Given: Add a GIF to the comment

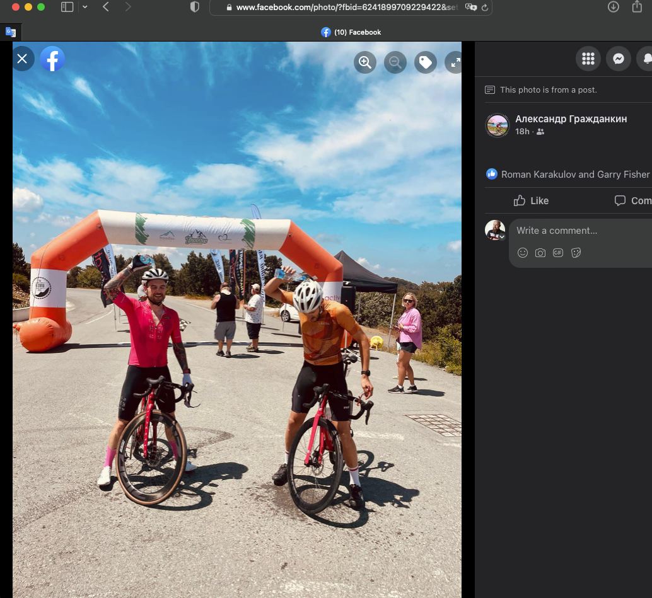Looking at the screenshot, I should tap(558, 253).
